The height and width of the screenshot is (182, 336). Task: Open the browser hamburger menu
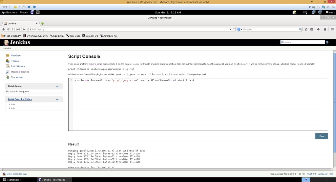332,29
